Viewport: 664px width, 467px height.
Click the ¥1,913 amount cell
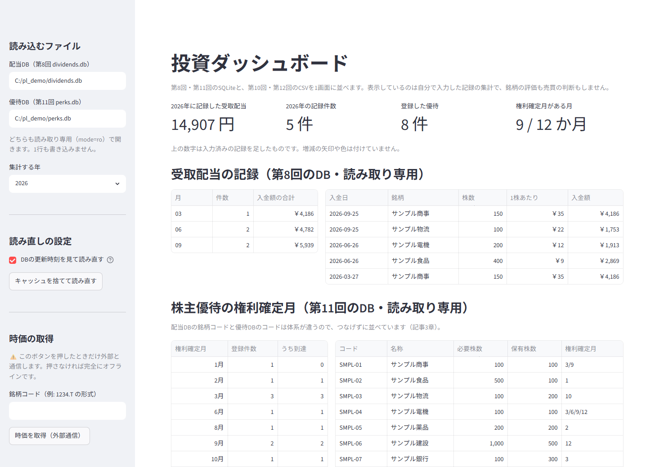tap(595, 245)
